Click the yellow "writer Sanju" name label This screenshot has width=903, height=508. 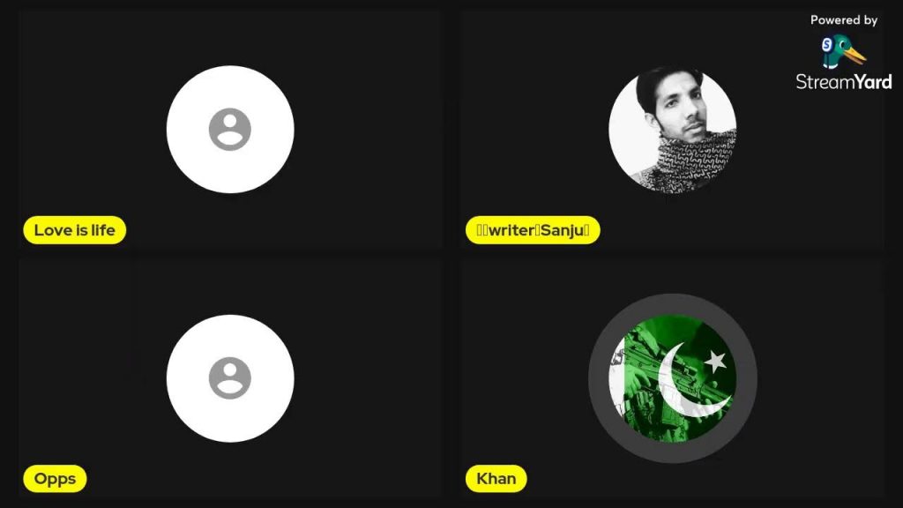click(533, 230)
